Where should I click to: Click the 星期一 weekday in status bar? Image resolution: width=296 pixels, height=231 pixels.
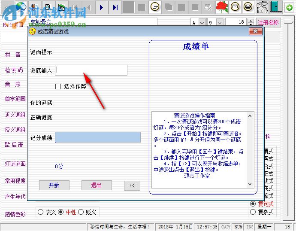click(x=264, y=227)
